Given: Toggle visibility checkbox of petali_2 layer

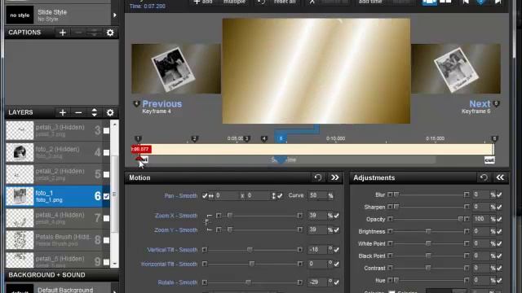Looking at the screenshot, I should pyautogui.click(x=106, y=174).
